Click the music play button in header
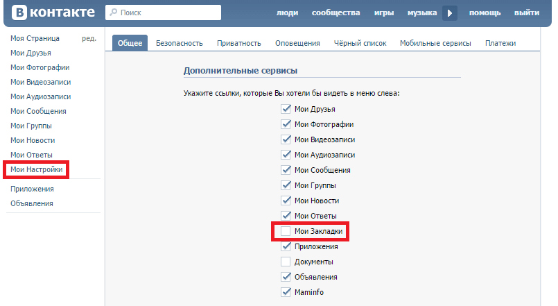This screenshot has width=558, height=306. click(x=450, y=13)
